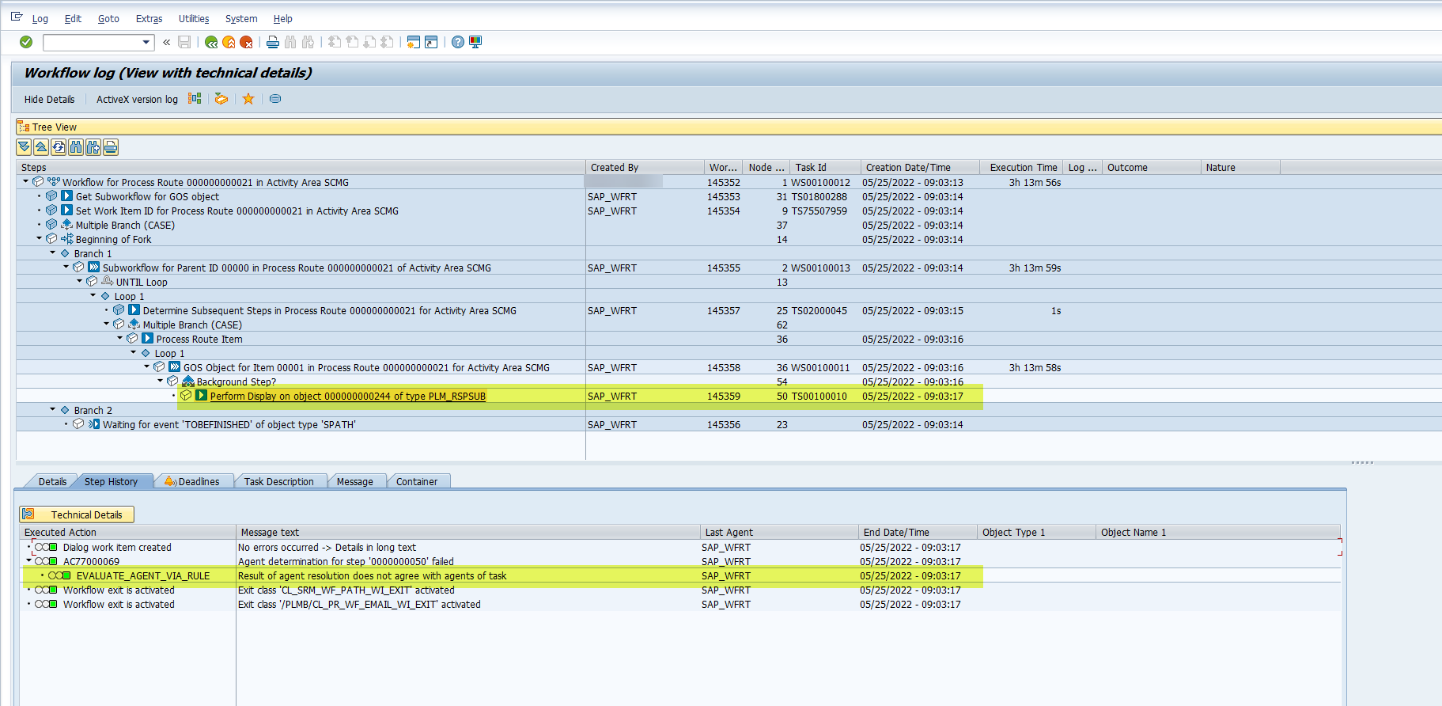This screenshot has width=1442, height=706.
Task: Switch to the Message tab
Action: [x=354, y=481]
